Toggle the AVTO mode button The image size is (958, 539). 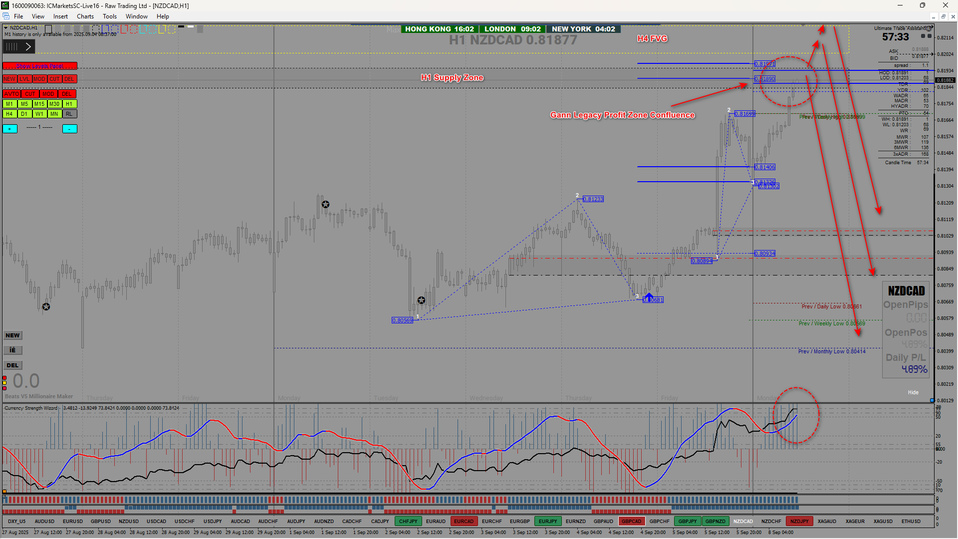point(11,94)
